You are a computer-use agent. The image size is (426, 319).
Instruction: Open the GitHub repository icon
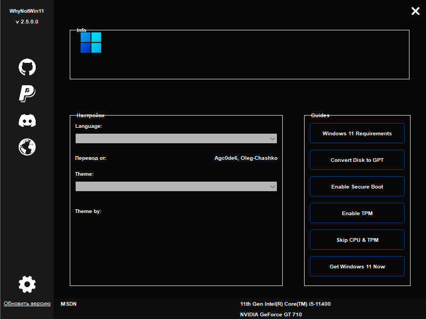[x=27, y=67]
